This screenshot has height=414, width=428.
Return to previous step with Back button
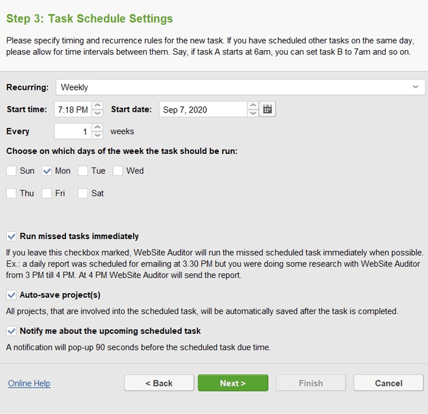pyautogui.click(x=159, y=383)
